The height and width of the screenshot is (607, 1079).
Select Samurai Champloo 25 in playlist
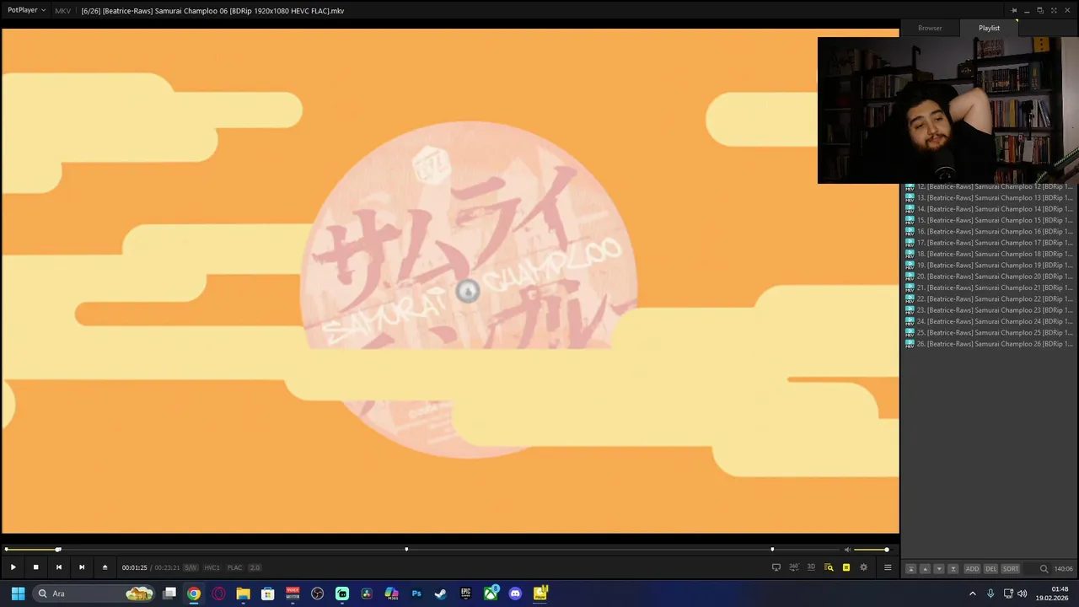[x=988, y=332]
